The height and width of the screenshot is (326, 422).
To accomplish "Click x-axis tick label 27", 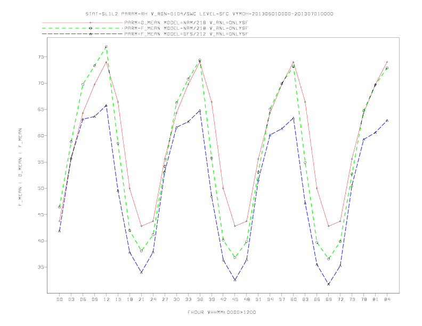I will click(165, 299).
